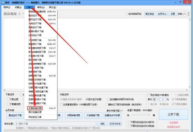Choose 贴吧图片批量下载 menu entry
The image size is (193, 132).
click(x=41, y=84)
